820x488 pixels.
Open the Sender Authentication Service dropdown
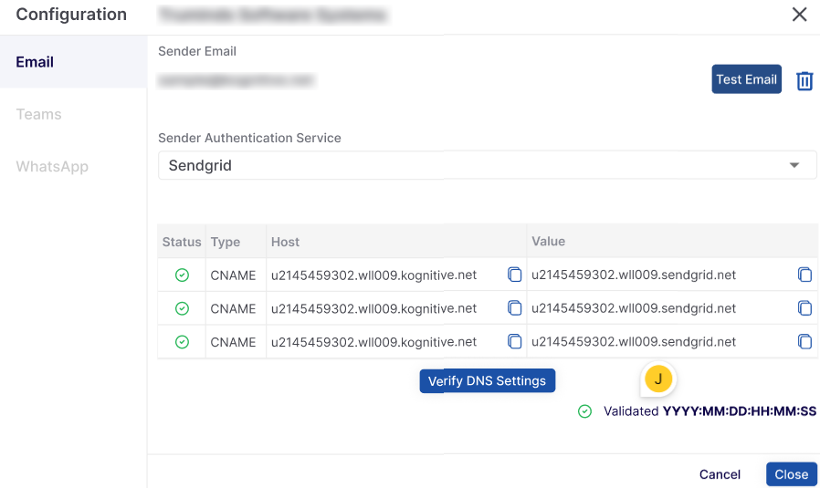click(x=487, y=165)
